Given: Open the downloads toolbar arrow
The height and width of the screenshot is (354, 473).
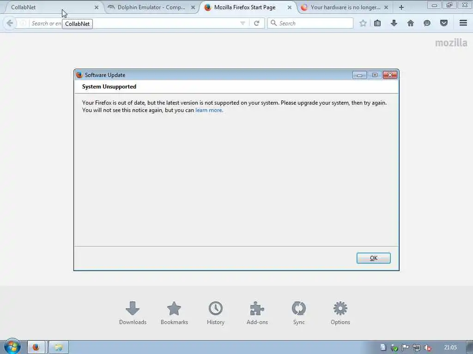Looking at the screenshot, I should (x=394, y=23).
